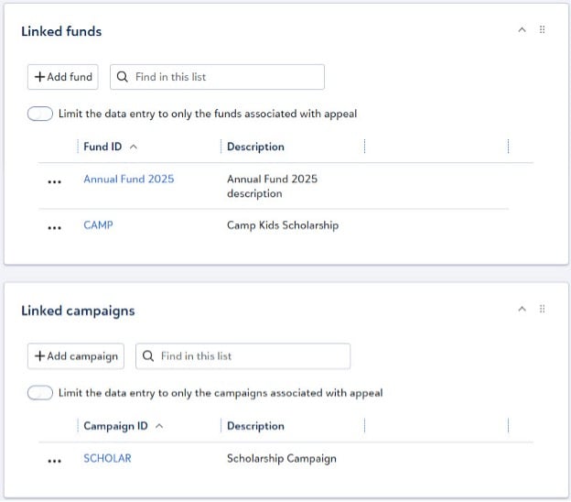Grab the Linked funds drag handle icon
The image size is (571, 502).
point(542,29)
